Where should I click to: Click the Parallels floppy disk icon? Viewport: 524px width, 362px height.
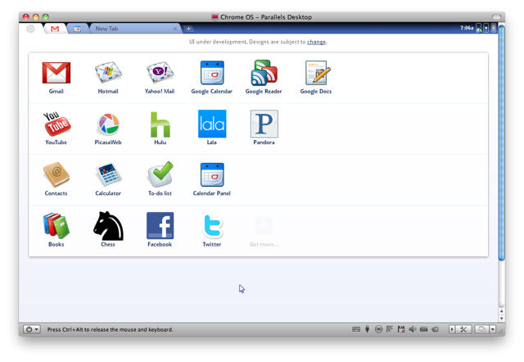coord(401,329)
